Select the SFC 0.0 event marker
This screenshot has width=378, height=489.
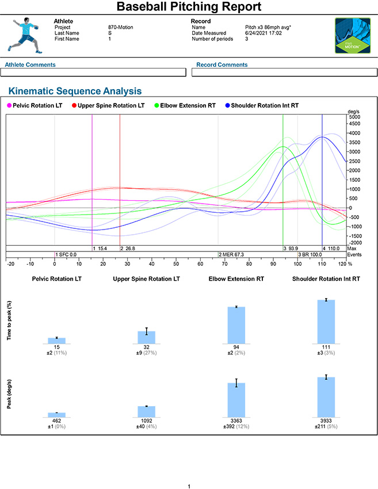pyautogui.click(x=66, y=254)
